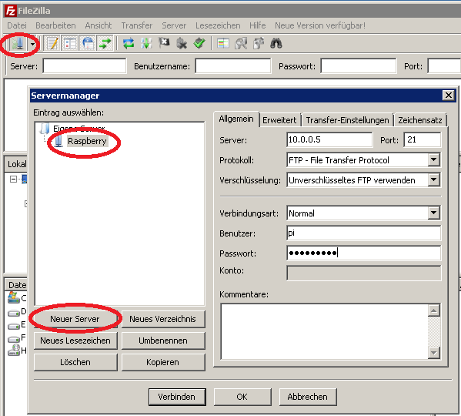Viewport: 461px width, 416px height.
Task: Toggle directory comparison icon
Action: (241, 44)
